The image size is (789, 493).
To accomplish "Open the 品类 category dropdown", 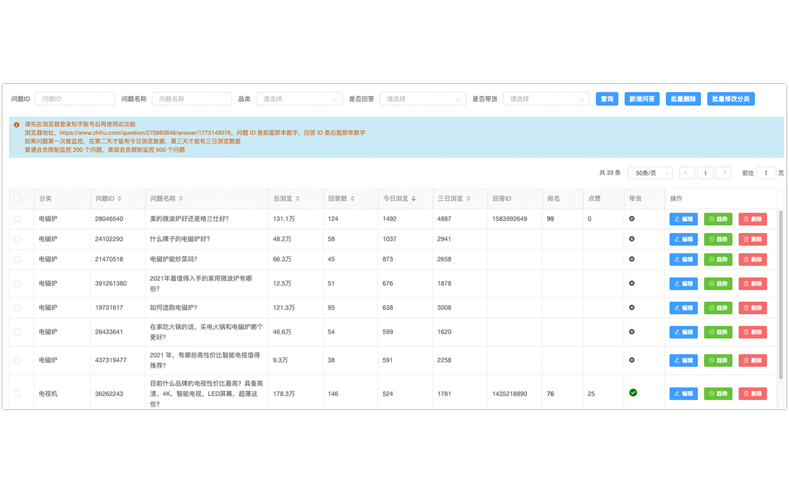I will (299, 99).
